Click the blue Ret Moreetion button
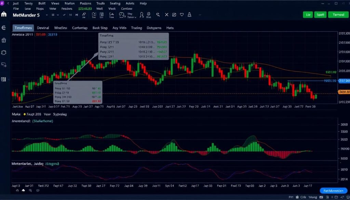This screenshot has width=350, height=200. pyautogui.click(x=334, y=191)
